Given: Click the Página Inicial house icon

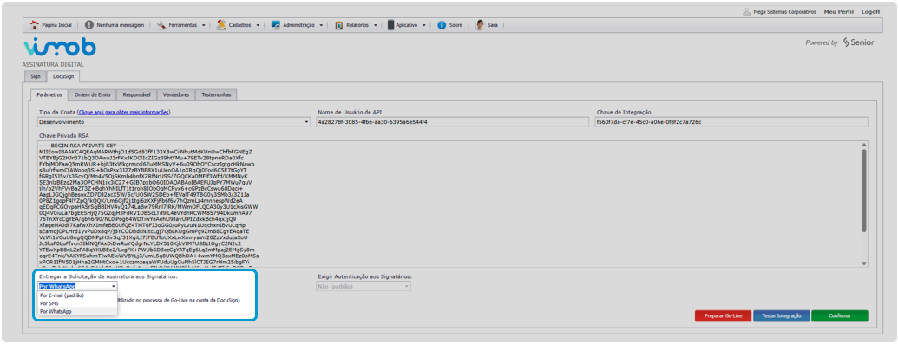Looking at the screenshot, I should pyautogui.click(x=35, y=25).
